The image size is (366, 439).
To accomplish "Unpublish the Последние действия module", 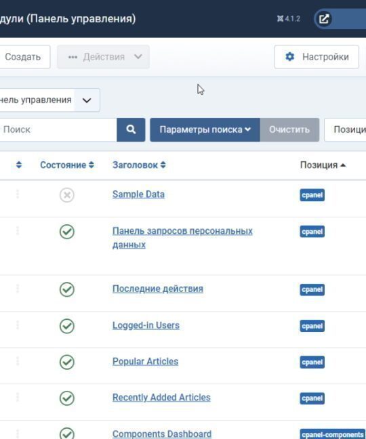I will 67,289.
